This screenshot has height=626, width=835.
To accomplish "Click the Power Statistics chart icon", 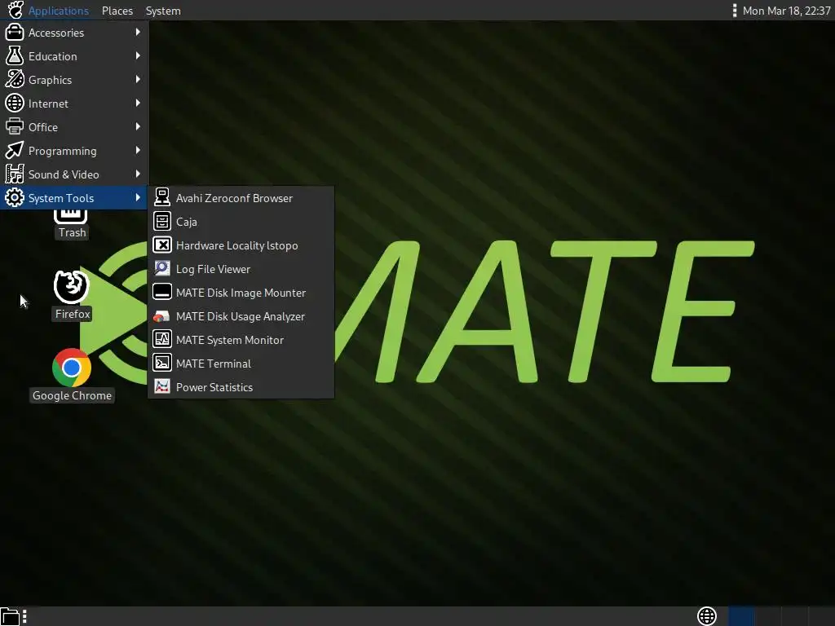I will [162, 386].
